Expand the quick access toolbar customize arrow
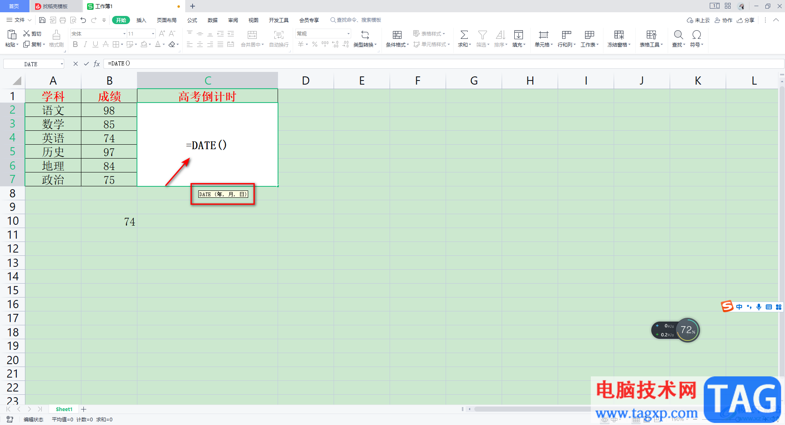785x425 pixels. coord(104,20)
